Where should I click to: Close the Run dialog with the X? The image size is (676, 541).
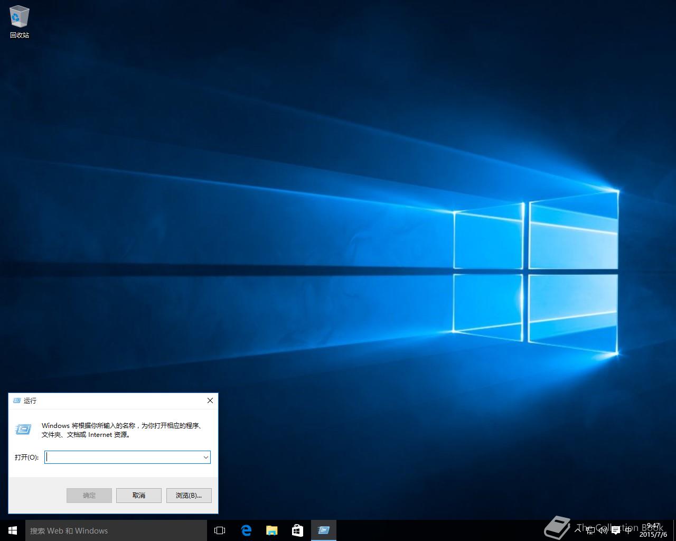tap(210, 400)
